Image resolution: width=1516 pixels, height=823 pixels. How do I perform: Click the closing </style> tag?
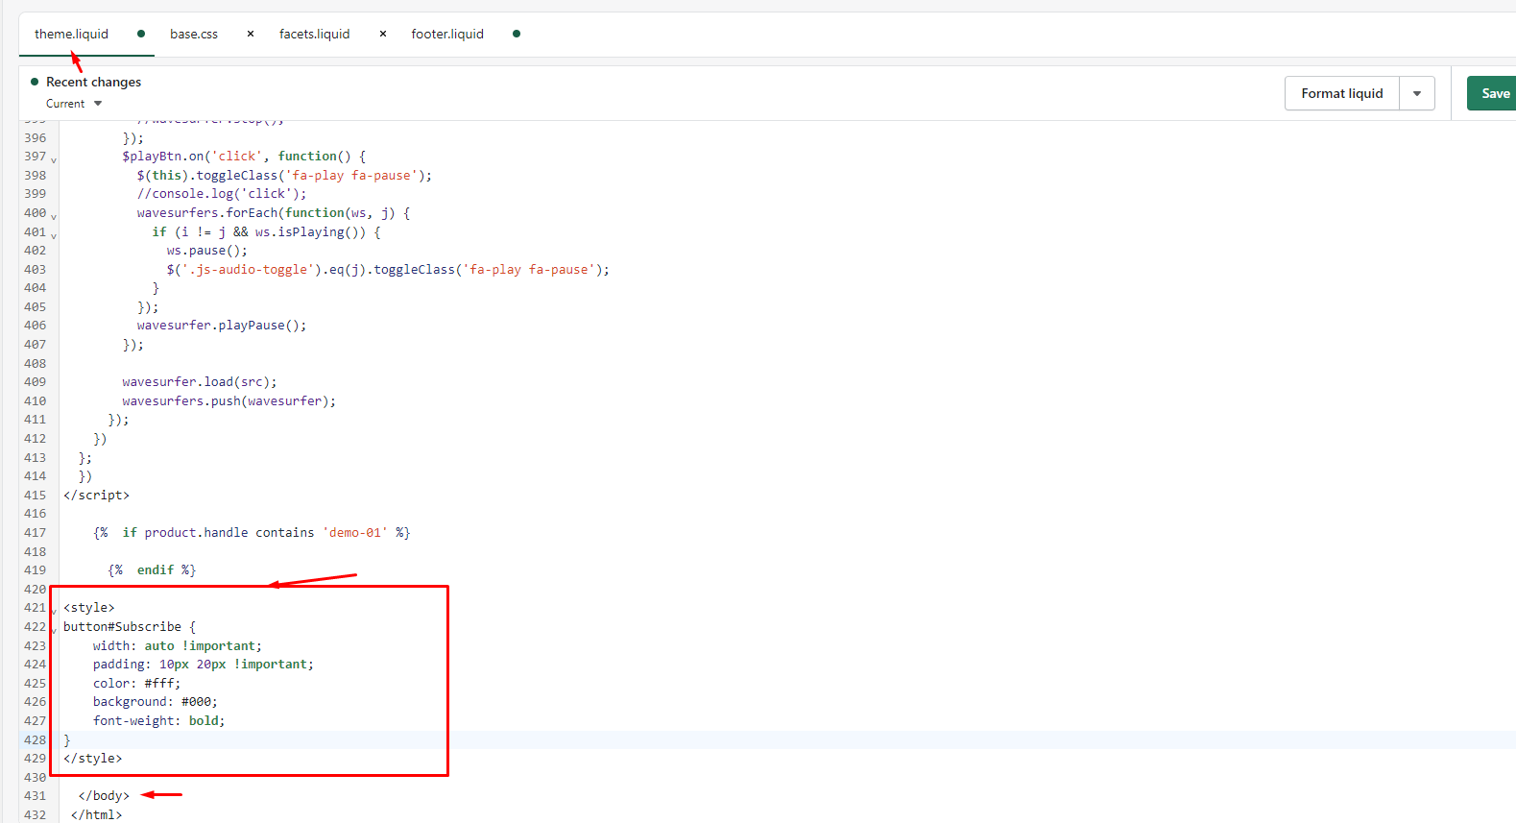pos(93,759)
